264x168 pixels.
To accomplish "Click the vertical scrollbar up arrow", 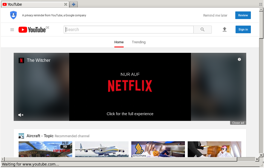I will 261,10.
